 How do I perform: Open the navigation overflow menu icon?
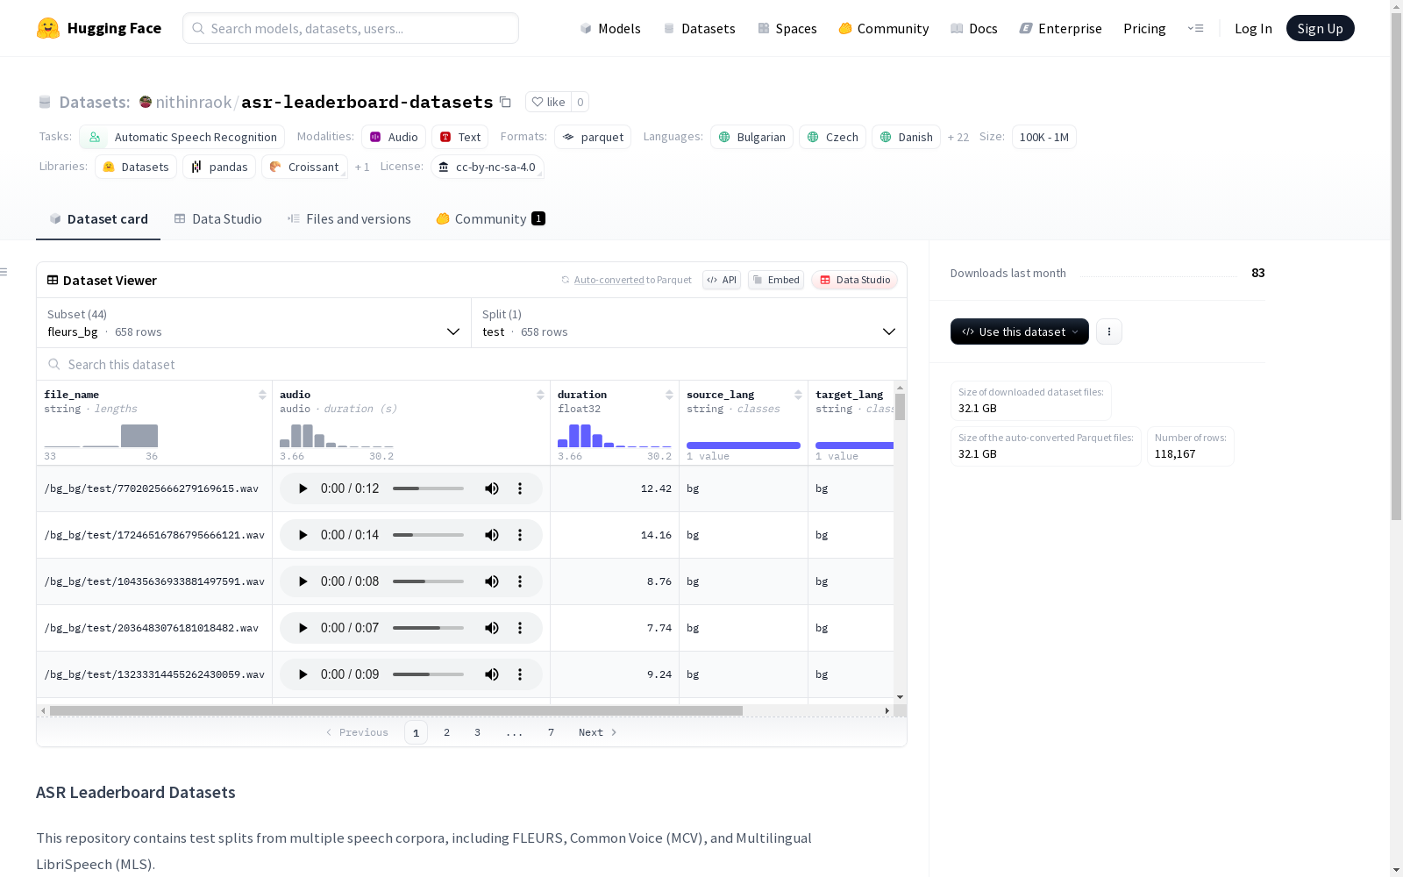[x=1195, y=28]
